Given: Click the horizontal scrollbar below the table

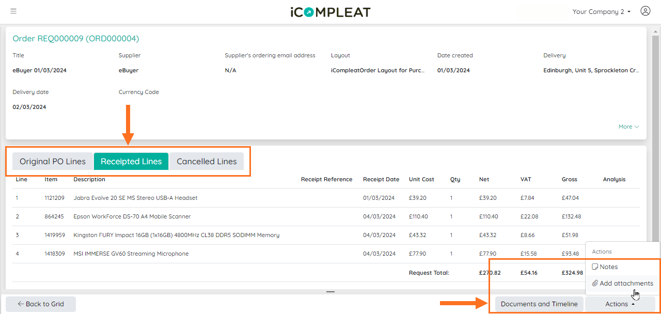Looking at the screenshot, I should 330,291.
